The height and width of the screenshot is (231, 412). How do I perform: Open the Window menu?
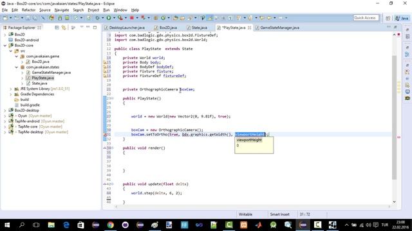pyautogui.click(x=120, y=10)
